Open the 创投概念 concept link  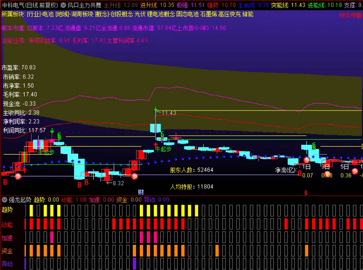[122, 14]
